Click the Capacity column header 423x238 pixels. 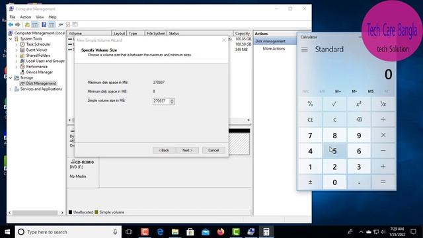243,34
